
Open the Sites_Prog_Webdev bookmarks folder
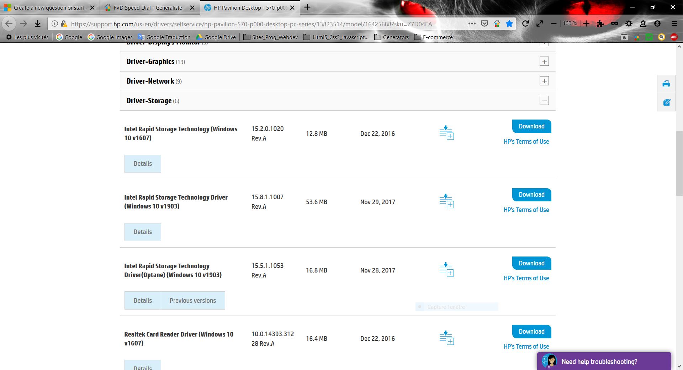[271, 37]
